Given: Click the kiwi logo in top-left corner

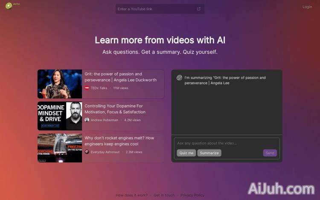Looking at the screenshot, I should (x=9, y=6).
